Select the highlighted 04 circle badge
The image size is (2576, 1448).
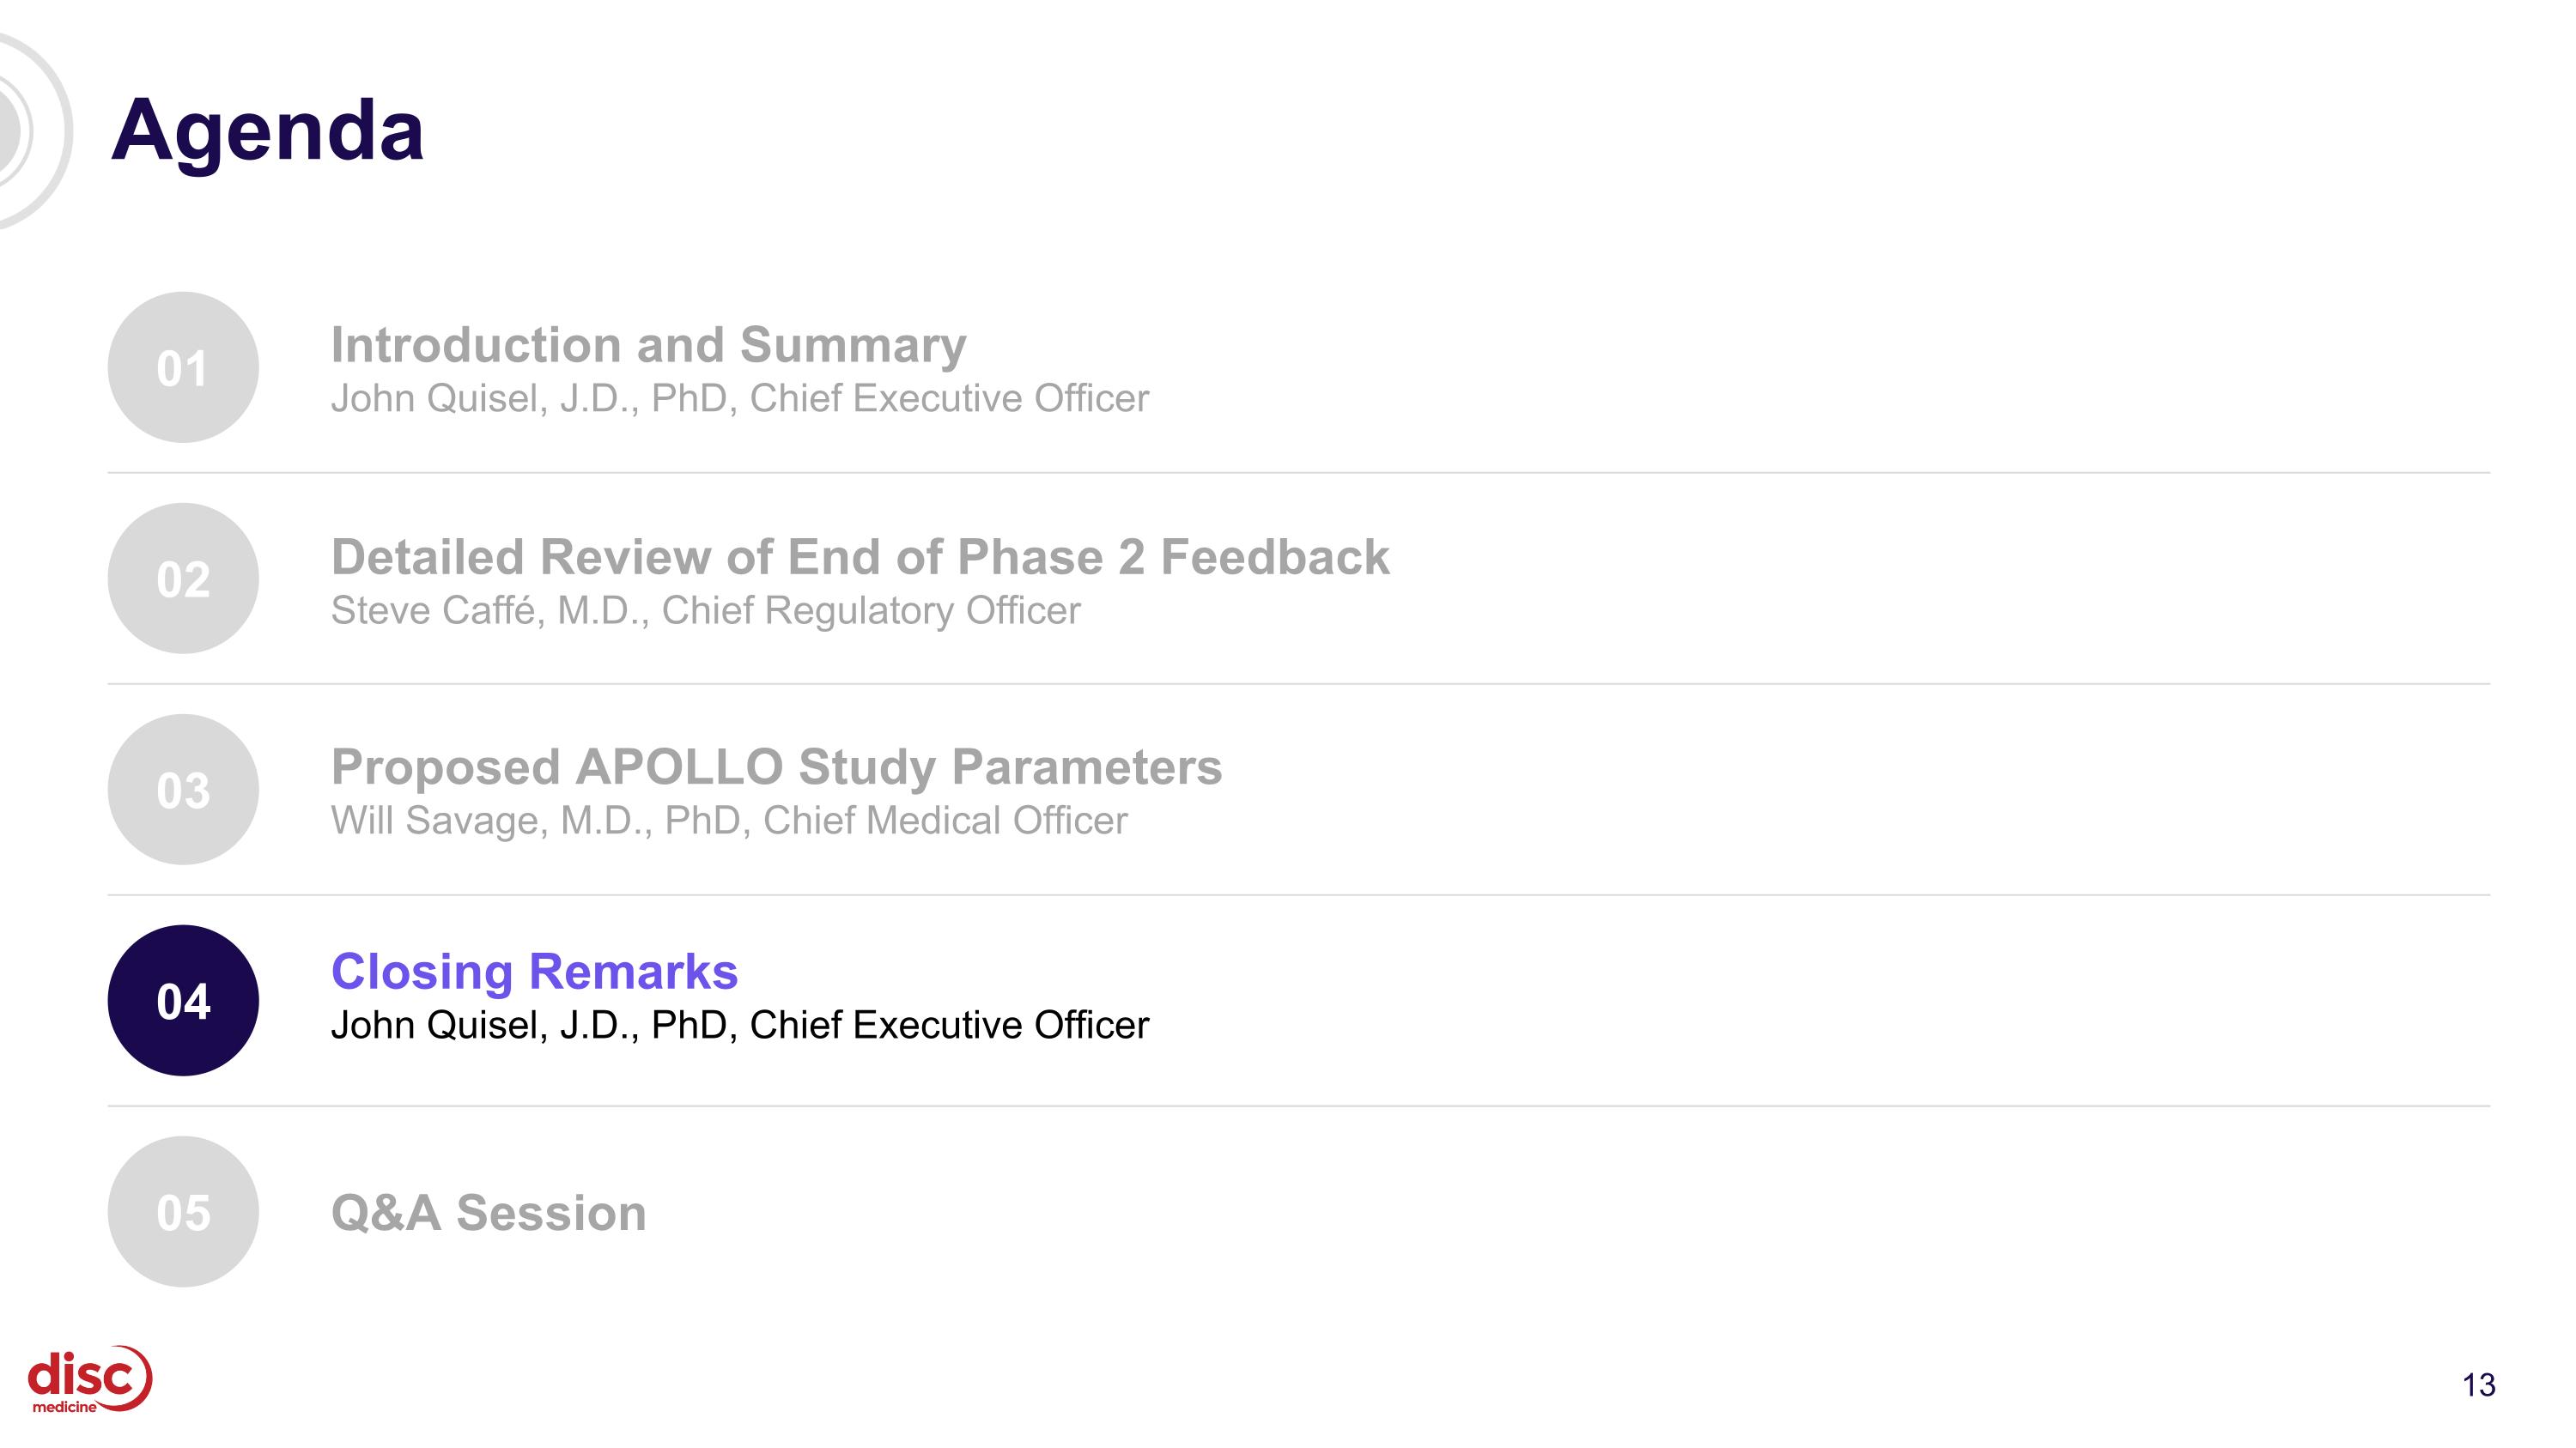click(x=183, y=1000)
